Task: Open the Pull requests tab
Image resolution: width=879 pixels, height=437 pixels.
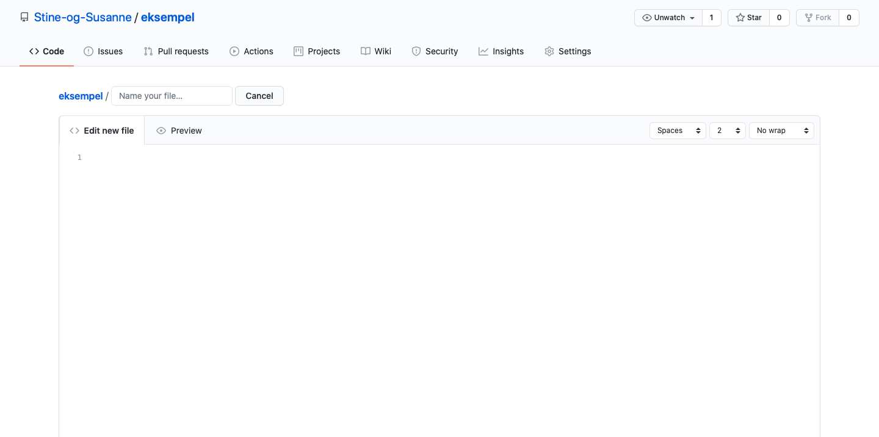Action: [176, 51]
